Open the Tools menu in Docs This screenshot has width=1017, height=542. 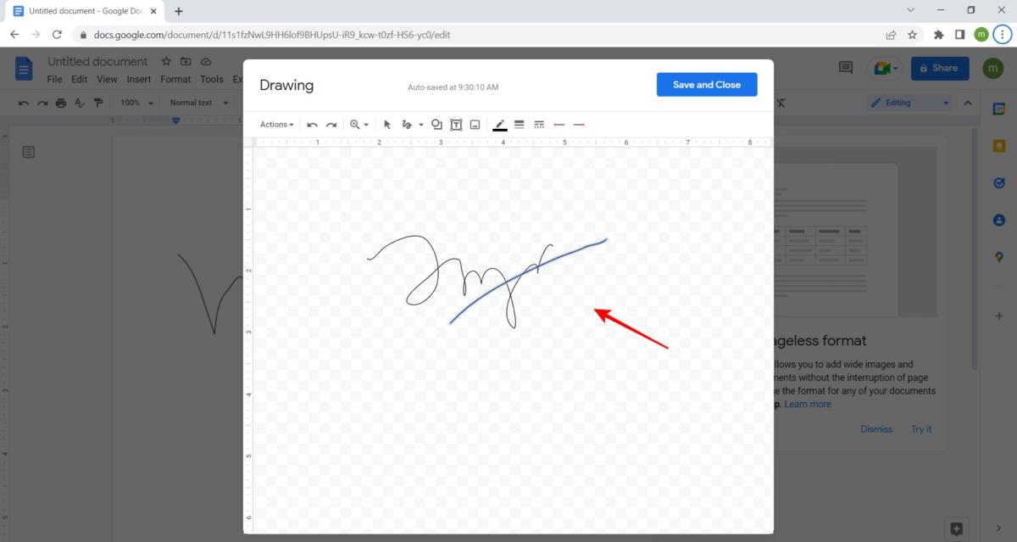(x=212, y=80)
